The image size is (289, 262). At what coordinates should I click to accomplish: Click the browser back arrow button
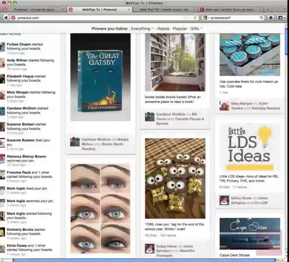tap(6, 18)
